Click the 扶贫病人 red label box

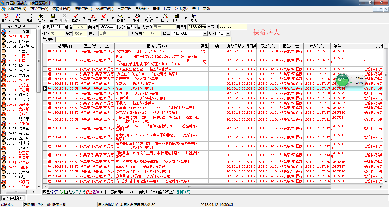tap(276, 33)
